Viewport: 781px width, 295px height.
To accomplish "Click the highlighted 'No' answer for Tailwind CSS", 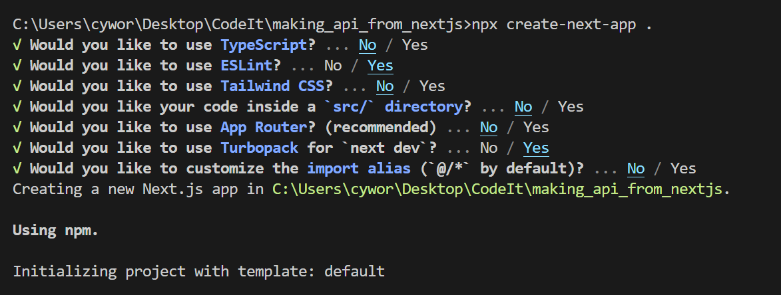I will (385, 86).
